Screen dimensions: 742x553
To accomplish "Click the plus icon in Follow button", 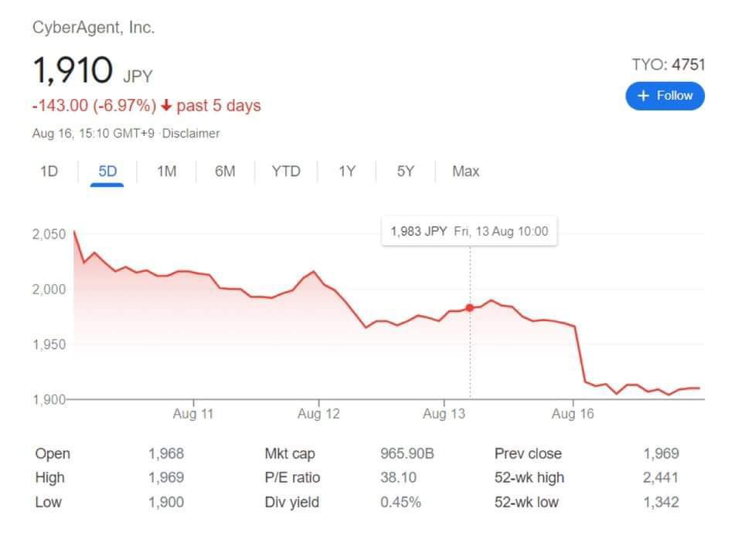I will (643, 96).
